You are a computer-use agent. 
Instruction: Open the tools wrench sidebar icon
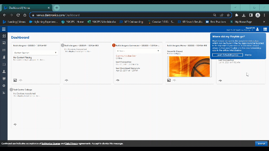coord(4,93)
